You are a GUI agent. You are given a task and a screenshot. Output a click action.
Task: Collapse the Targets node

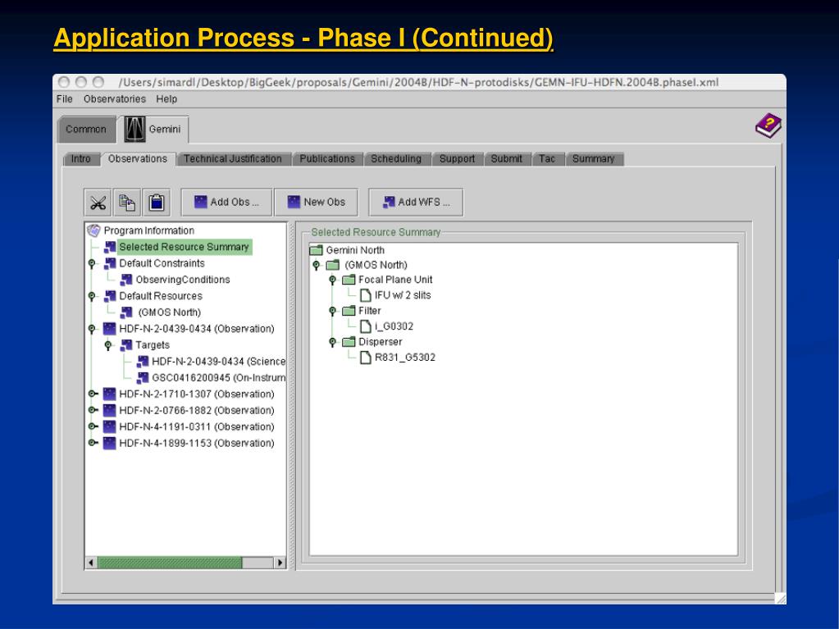pos(108,345)
